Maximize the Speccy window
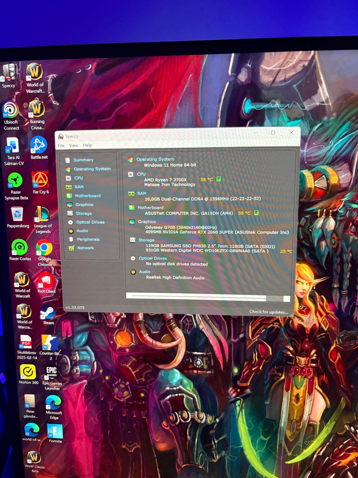Screen dimensions: 358x478 tap(273, 133)
